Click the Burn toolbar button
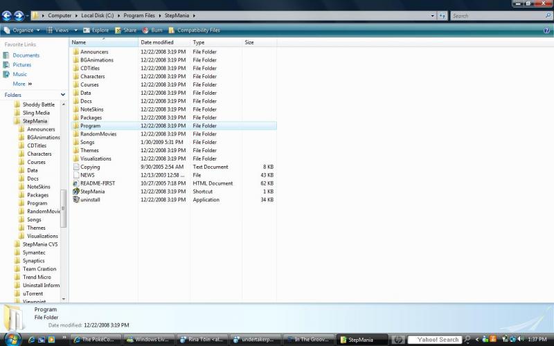Screen dimensions: 554x346 [x=152, y=30]
